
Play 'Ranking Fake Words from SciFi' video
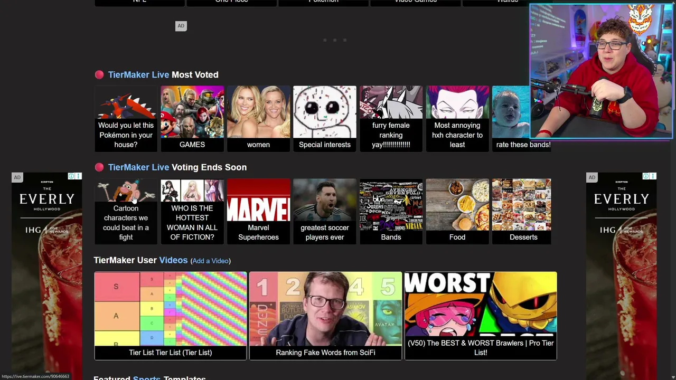[325, 316]
